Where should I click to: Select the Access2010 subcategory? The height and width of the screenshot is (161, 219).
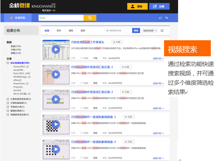click(21, 66)
